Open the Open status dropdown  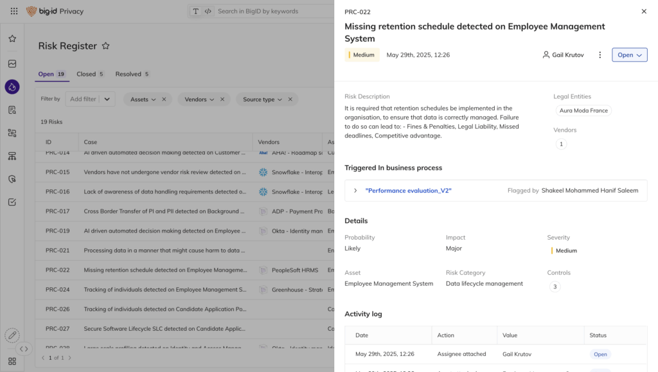point(629,55)
